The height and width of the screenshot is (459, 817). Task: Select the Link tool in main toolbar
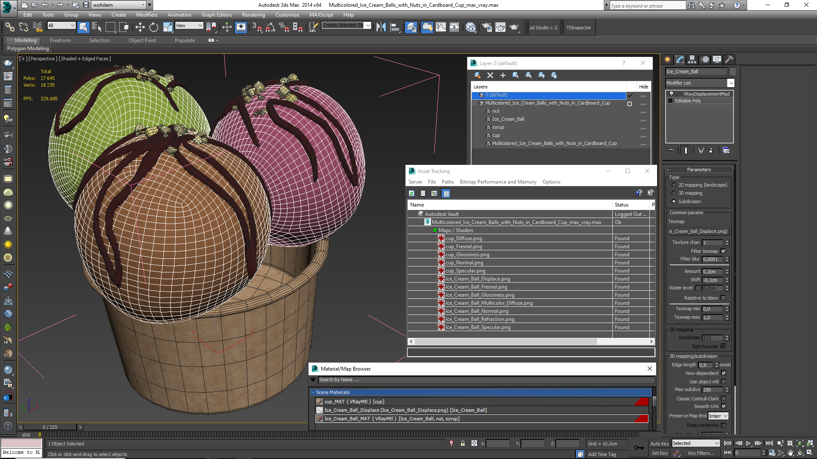tap(9, 27)
